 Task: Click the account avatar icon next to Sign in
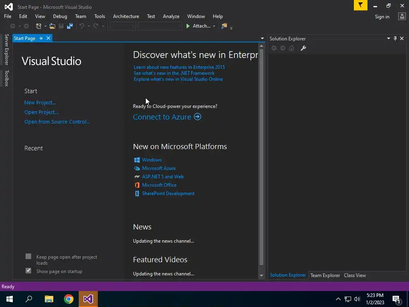pos(402,16)
